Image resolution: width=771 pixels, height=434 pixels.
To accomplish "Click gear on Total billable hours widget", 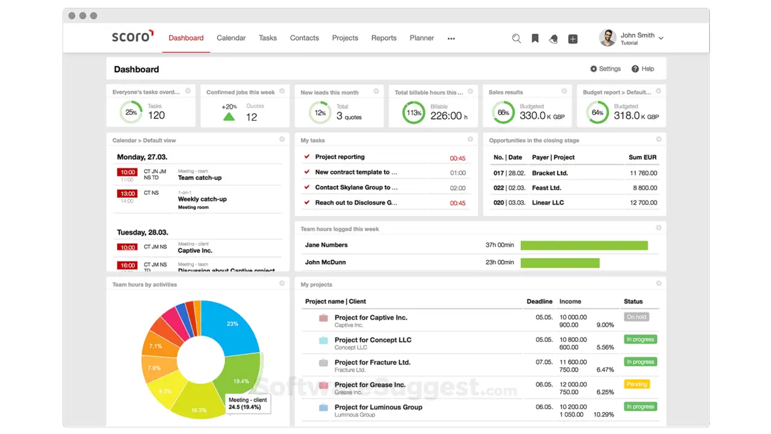I will [x=470, y=91].
